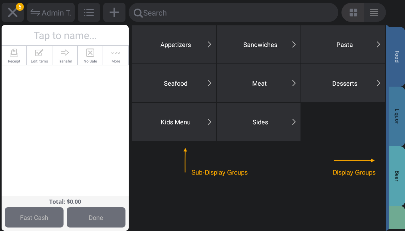Viewport: 405px width, 231px height.
Task: Reveal more order actions via the More icon
Action: [x=116, y=55]
